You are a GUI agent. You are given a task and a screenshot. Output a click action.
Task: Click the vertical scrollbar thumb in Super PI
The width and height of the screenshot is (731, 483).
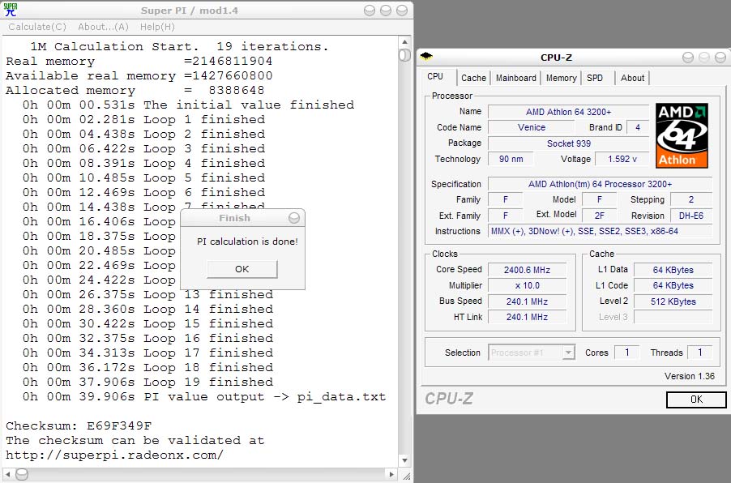click(404, 55)
